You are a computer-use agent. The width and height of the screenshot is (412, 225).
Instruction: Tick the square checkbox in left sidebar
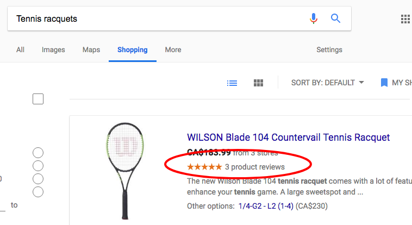(38, 99)
